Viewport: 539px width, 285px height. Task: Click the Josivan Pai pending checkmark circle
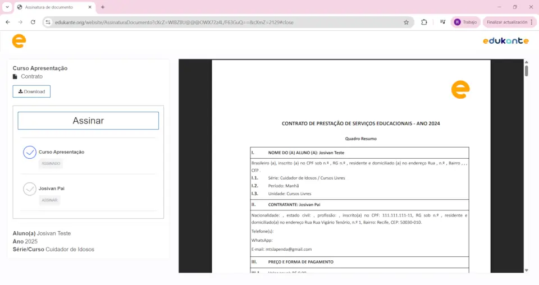click(x=30, y=189)
